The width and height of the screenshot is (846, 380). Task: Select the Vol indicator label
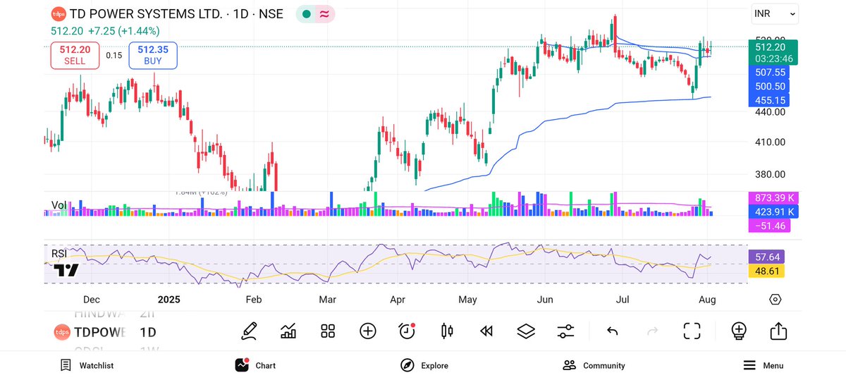(58, 205)
